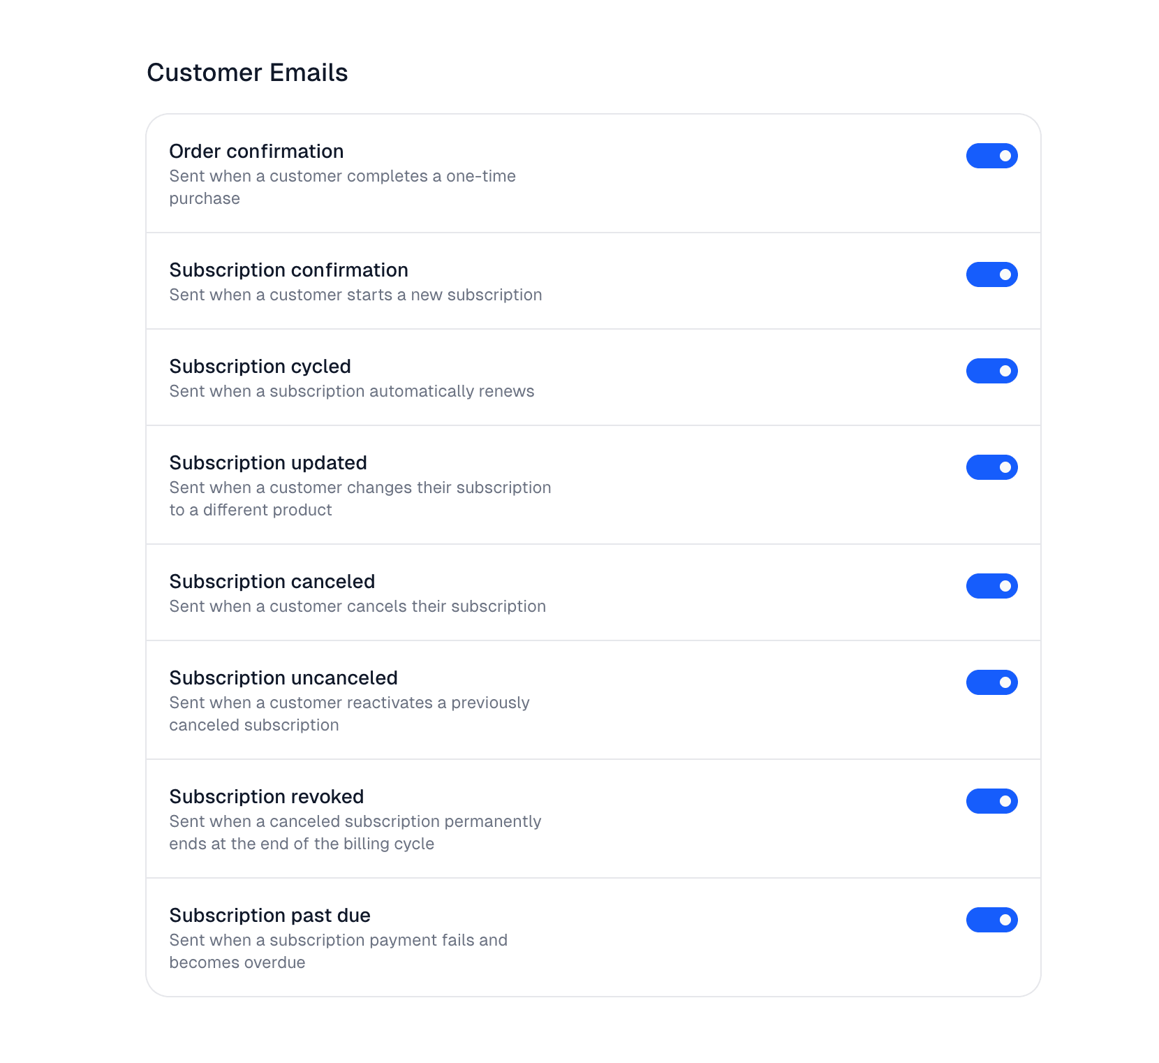Toggle the Subscription uncanceled email switch

tap(991, 682)
